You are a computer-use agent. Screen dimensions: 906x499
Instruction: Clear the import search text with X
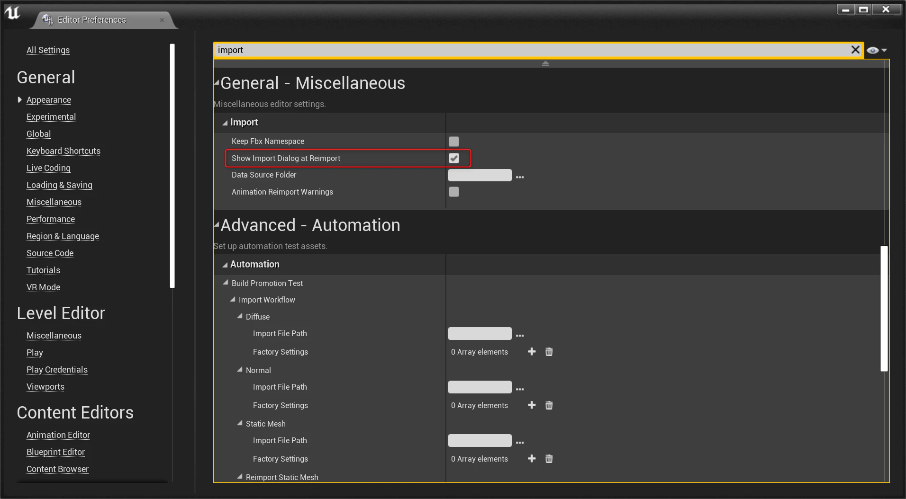point(855,50)
